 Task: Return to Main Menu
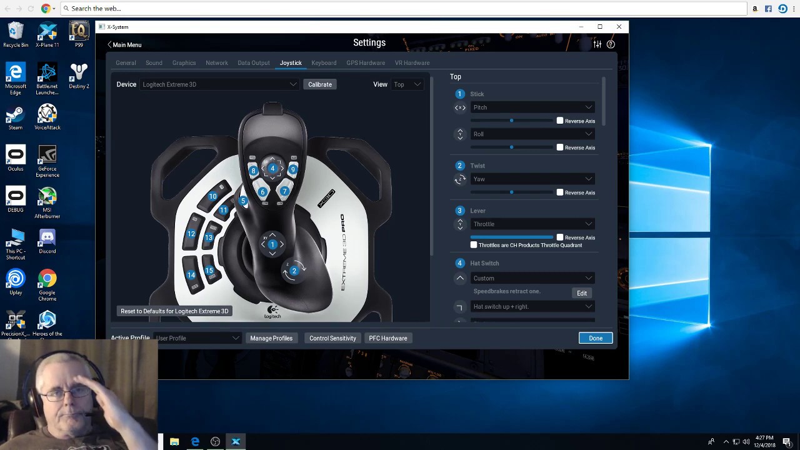(124, 45)
